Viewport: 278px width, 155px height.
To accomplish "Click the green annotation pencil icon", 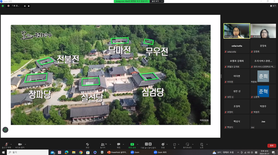I will (5, 130).
